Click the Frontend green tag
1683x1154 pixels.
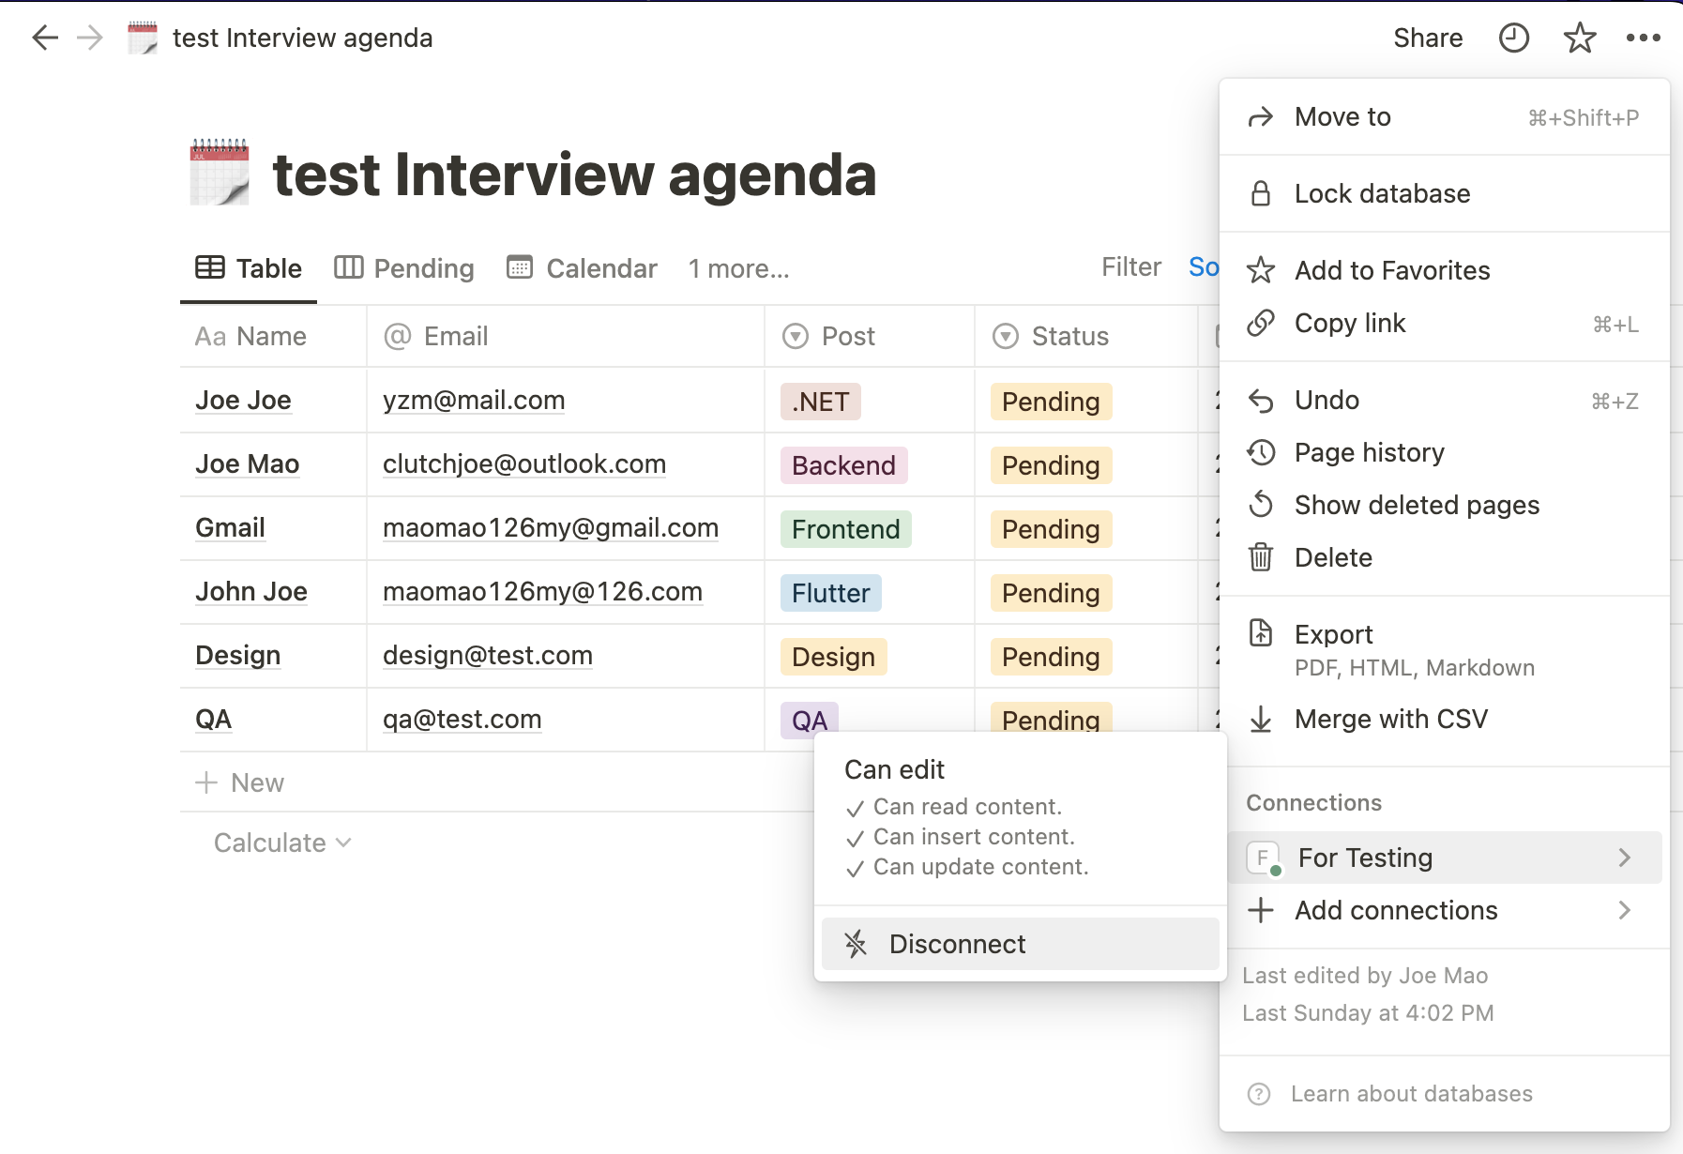click(x=845, y=529)
